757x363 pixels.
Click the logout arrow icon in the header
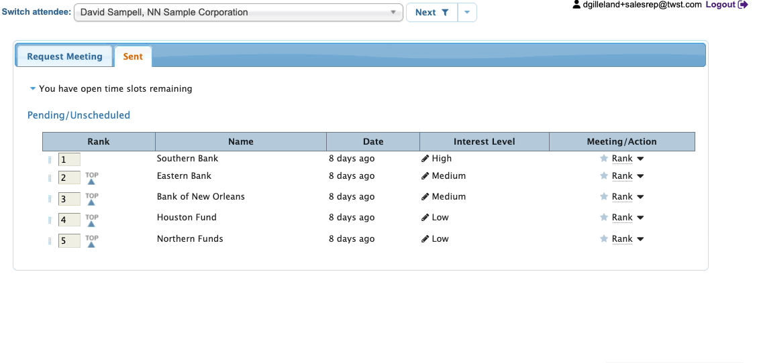pyautogui.click(x=743, y=5)
